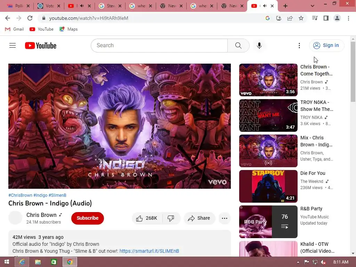
Task: Open more actions ellipsis under video
Action: (225, 218)
